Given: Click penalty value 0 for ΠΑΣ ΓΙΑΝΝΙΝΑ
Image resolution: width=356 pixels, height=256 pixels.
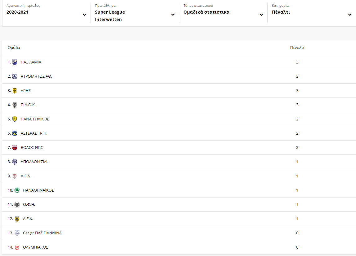Looking at the screenshot, I should coord(297,233).
